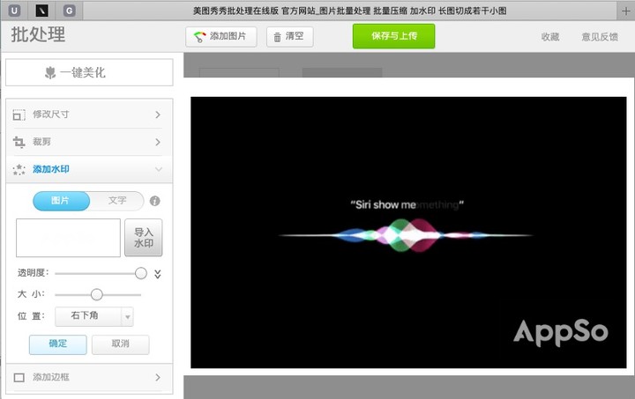
Task: Collapse the 添加水印 section chevron
Action: click(x=159, y=169)
